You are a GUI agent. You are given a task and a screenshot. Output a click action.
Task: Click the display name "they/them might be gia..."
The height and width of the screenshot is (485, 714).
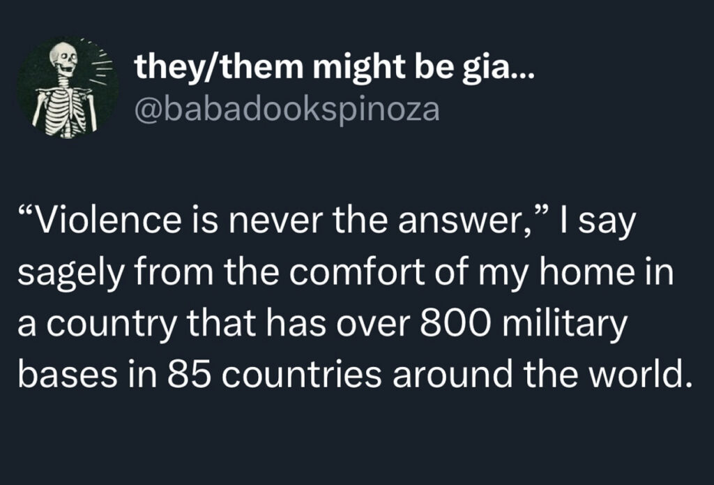point(334,68)
